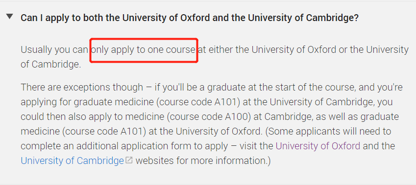Viewport: 416px width, 185px height.
Task: Click the red-outlined "only apply to one course" text
Action: (x=144, y=50)
